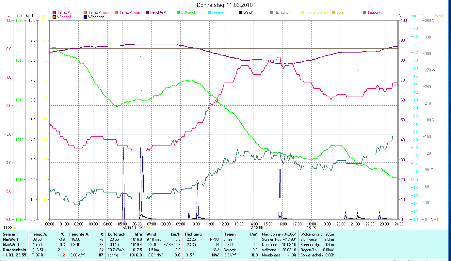
Task: Click the Regen/1h 0.0l/m² entry
Action: [316, 249]
